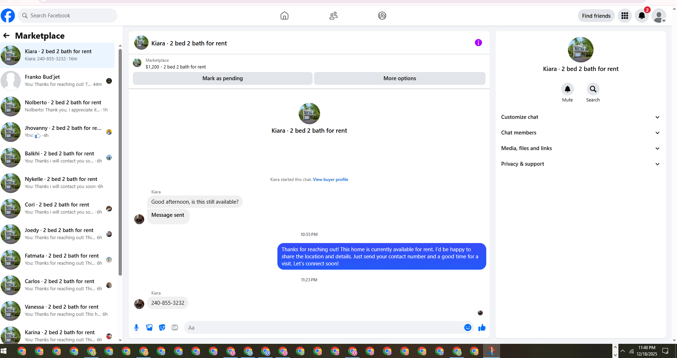Search in conversation using magnifier icon

(x=593, y=89)
